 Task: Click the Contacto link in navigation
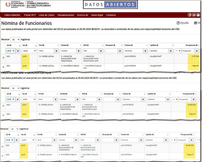pyautogui.click(x=111, y=15)
